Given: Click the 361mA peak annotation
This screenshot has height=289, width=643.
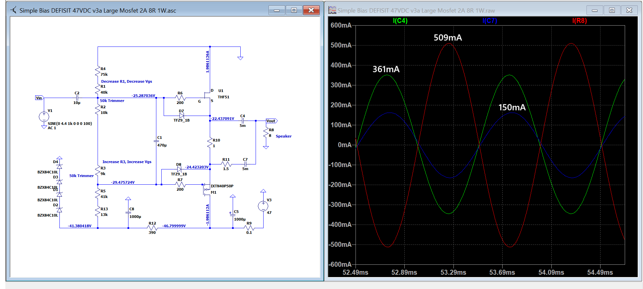Looking at the screenshot, I should click(386, 69).
